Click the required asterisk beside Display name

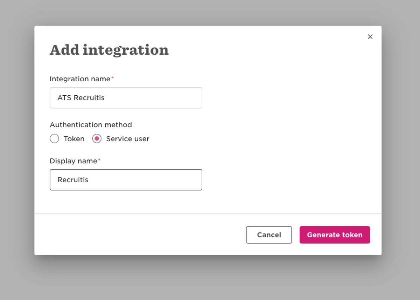point(99,159)
